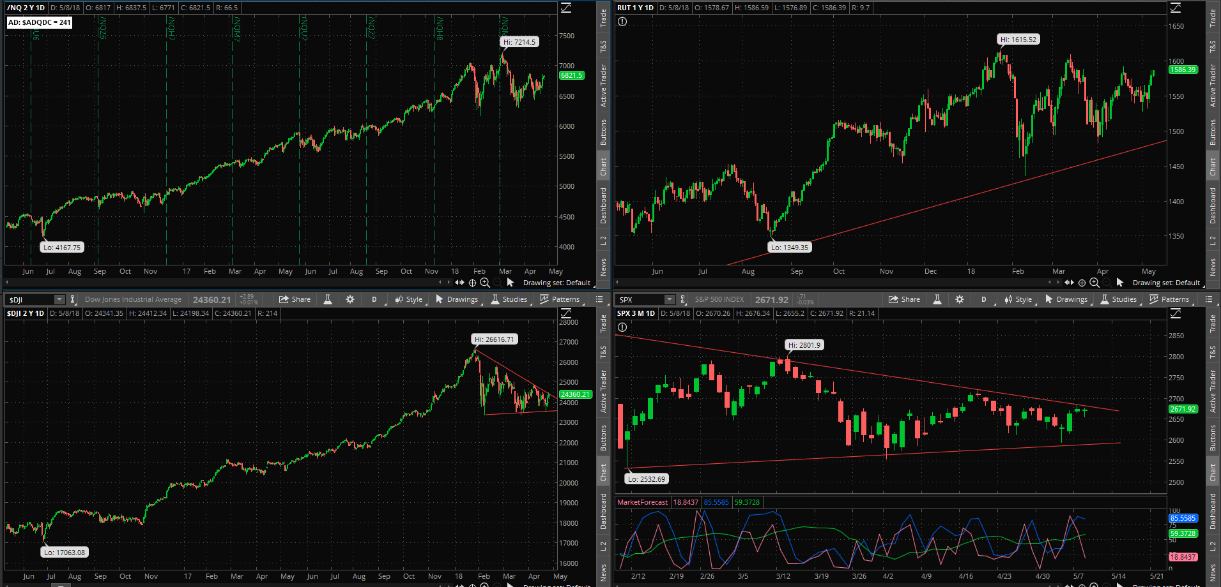The width and height of the screenshot is (1221, 587).
Task: Activate the crosshair tool under the /NQ chart
Action: [x=473, y=283]
